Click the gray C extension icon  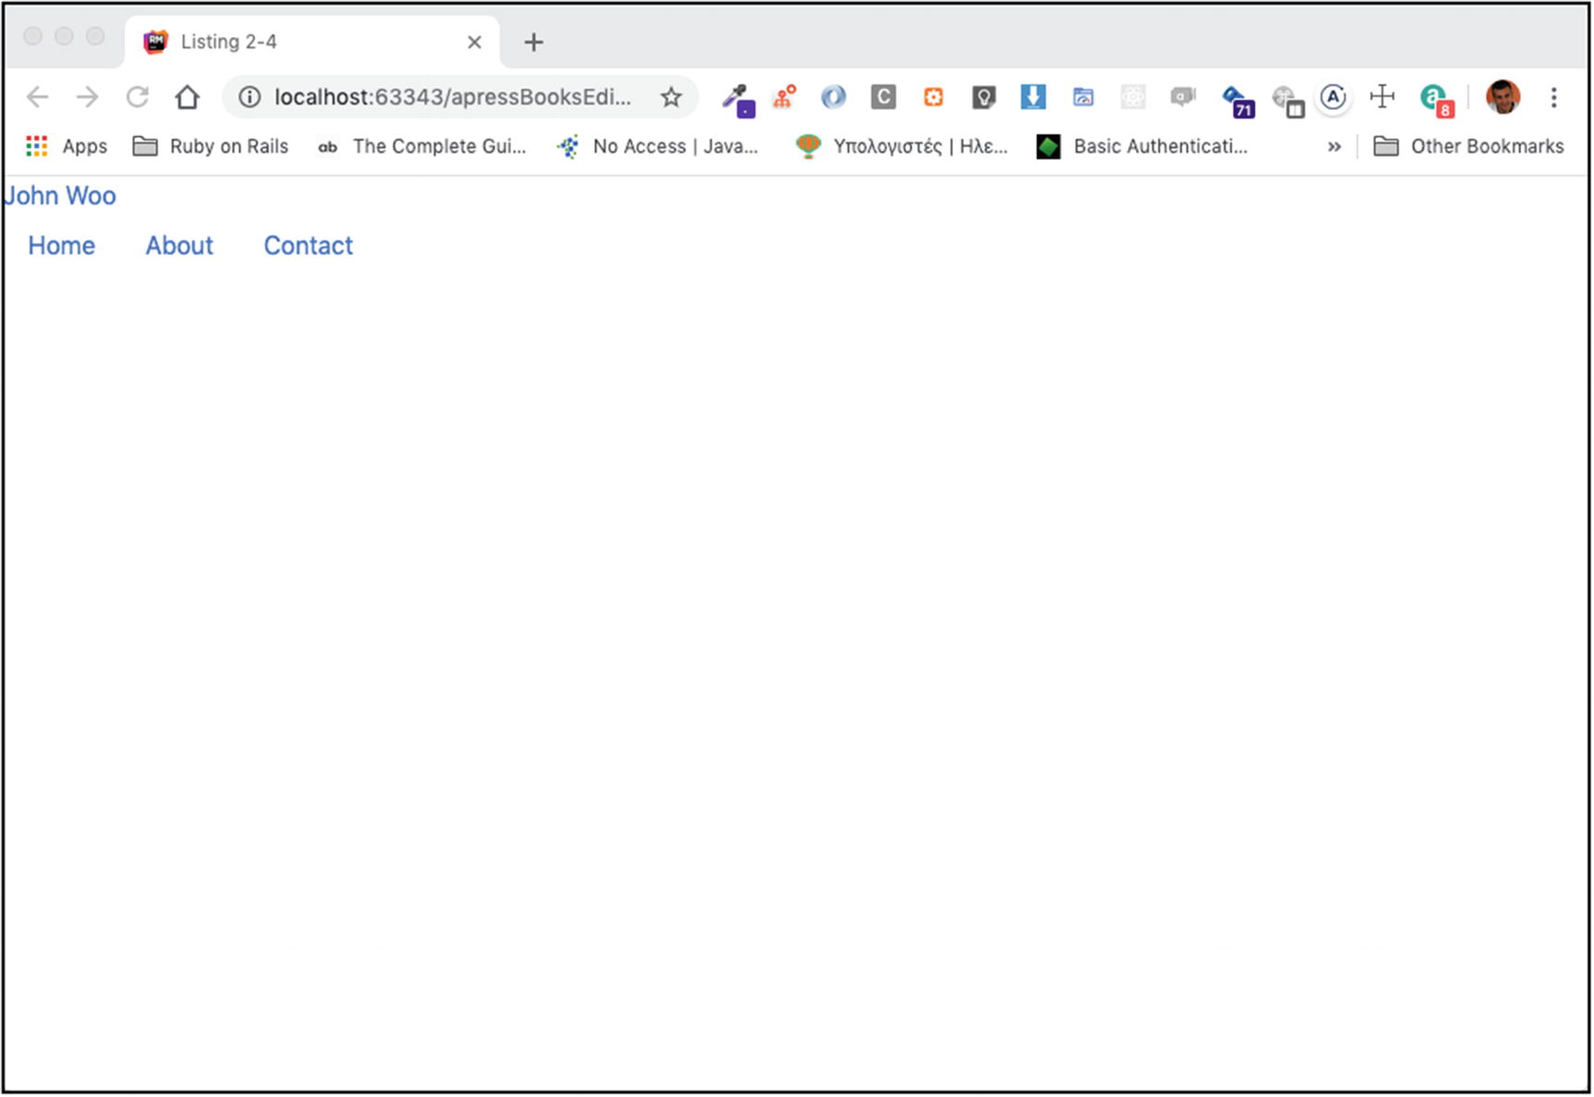(x=883, y=97)
